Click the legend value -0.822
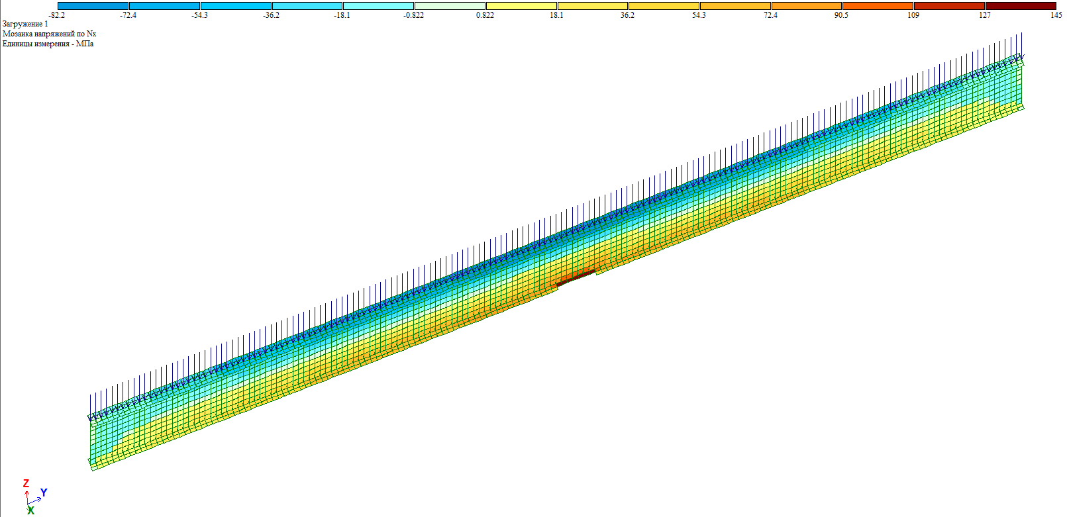Image resolution: width=1067 pixels, height=517 pixels. coord(414,15)
